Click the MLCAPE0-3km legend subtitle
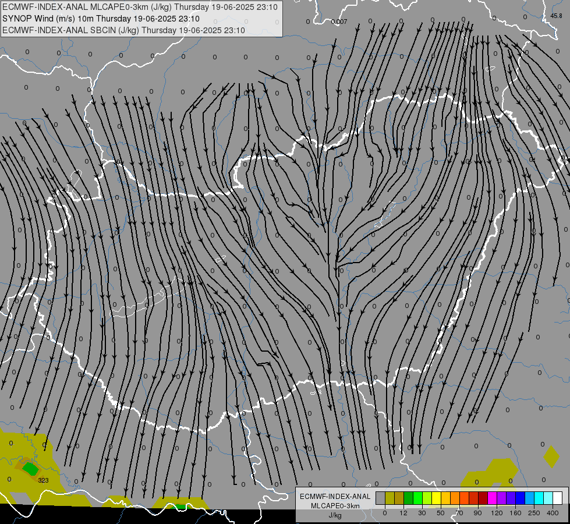The width and height of the screenshot is (570, 524). (335, 506)
